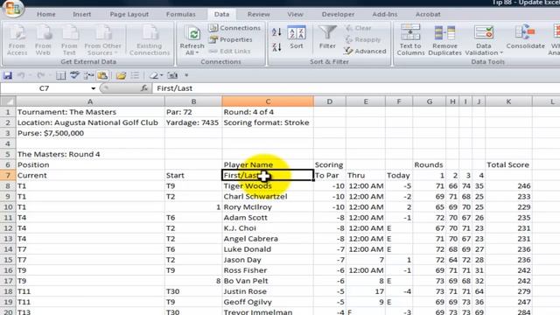Screen dimensions: 560x315
Task: Import data From Web
Action: [x=43, y=40]
